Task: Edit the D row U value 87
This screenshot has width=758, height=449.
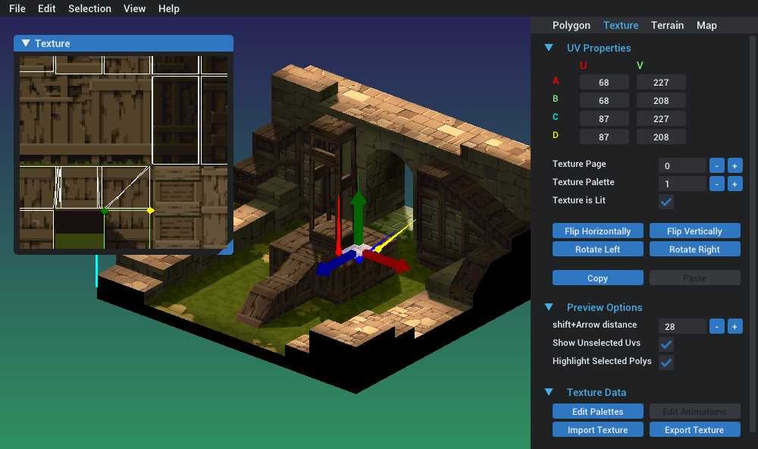Action: click(604, 137)
